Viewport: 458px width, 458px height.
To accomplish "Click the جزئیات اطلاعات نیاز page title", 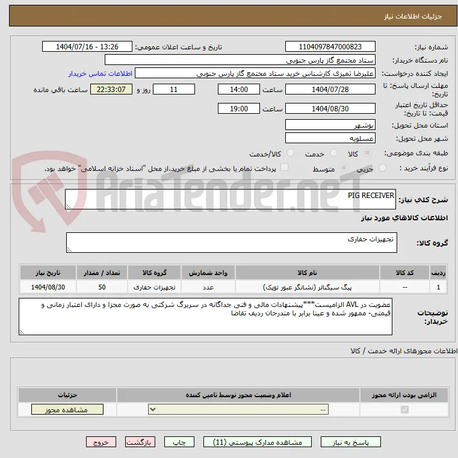I will click(x=412, y=16).
